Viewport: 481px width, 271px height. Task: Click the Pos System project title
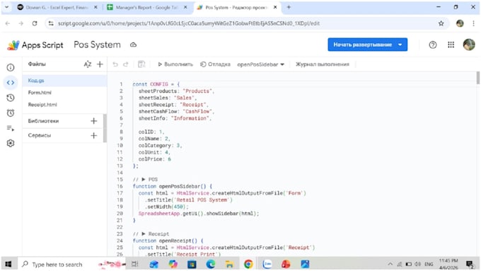tap(97, 45)
